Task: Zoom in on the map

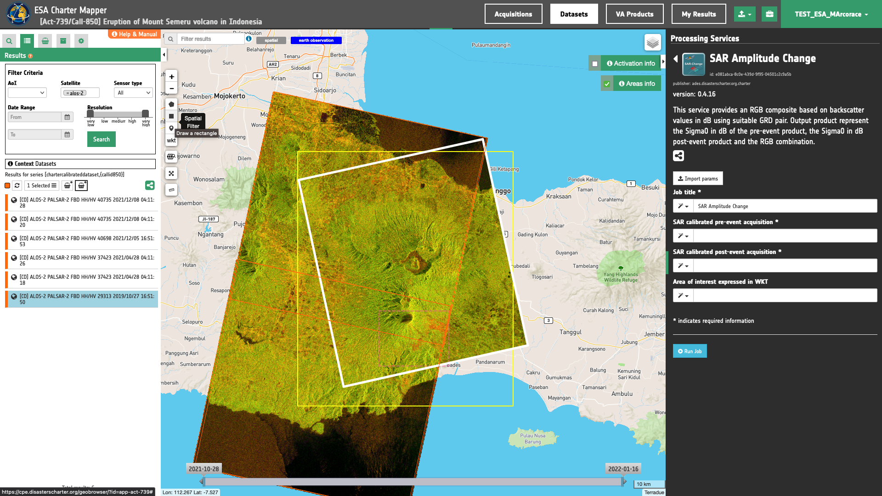Action: coord(171,77)
